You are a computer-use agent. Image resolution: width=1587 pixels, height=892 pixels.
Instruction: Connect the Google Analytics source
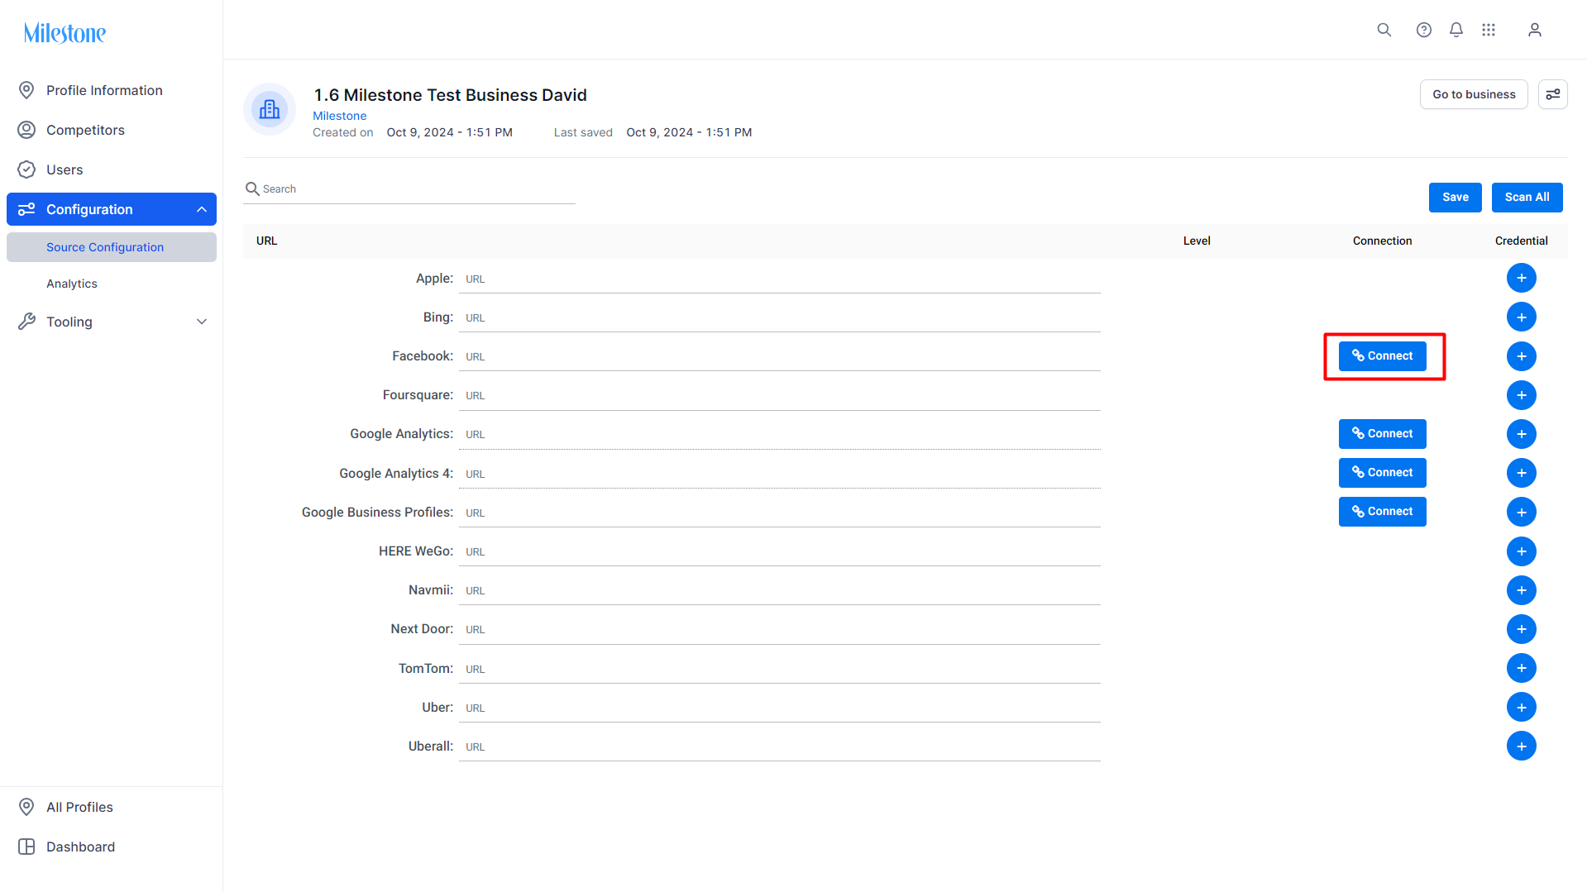1383,434
